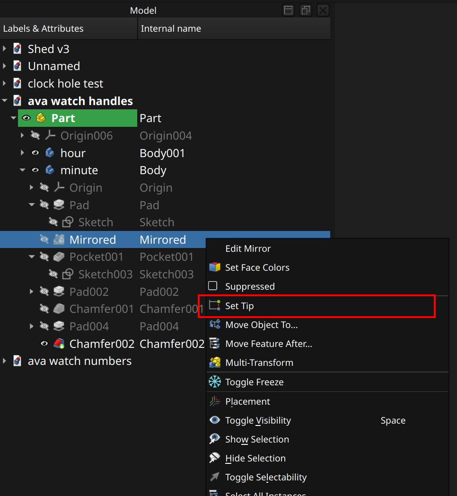Click the ava watch handles document icon
This screenshot has width=457, height=496.
click(18, 101)
